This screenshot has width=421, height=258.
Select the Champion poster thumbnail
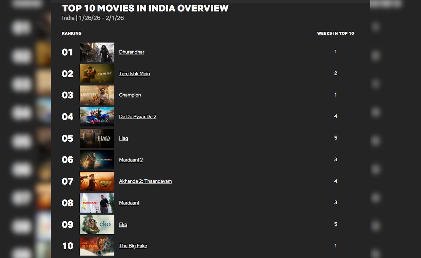point(97,95)
